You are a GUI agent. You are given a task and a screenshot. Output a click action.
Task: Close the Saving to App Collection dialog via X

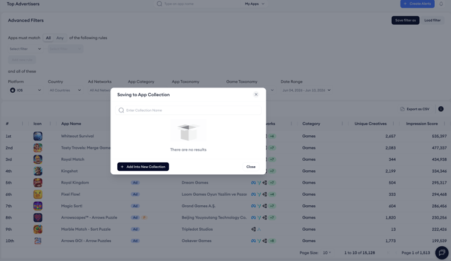(256, 95)
